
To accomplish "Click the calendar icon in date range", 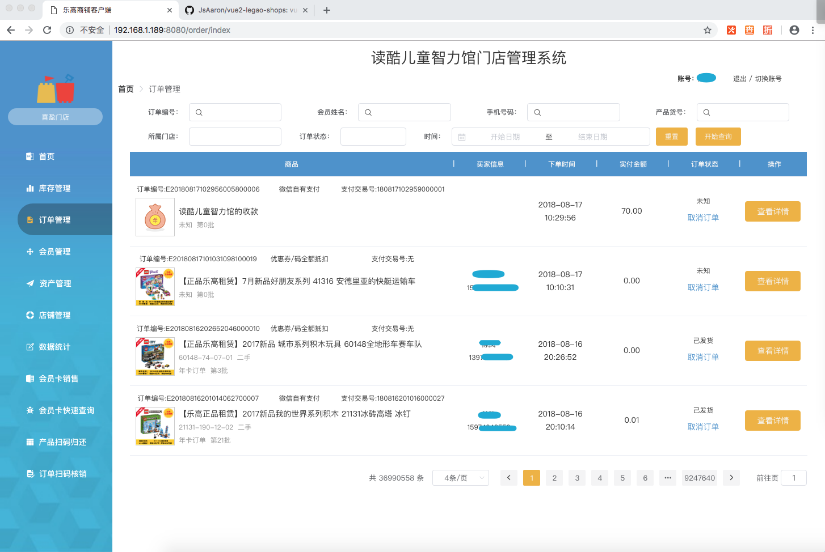I will coord(462,137).
